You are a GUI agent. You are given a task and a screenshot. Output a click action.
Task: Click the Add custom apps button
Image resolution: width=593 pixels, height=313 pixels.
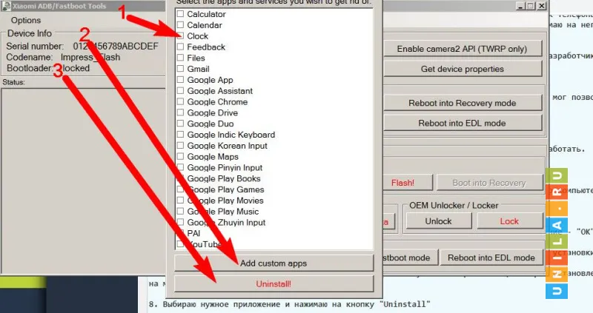pos(274,263)
